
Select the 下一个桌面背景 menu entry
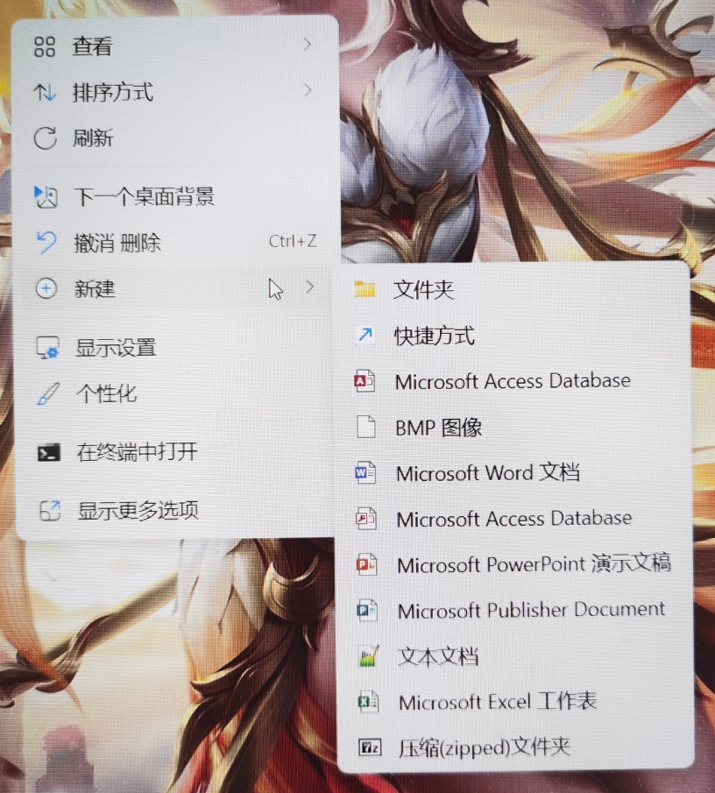[x=175, y=197]
